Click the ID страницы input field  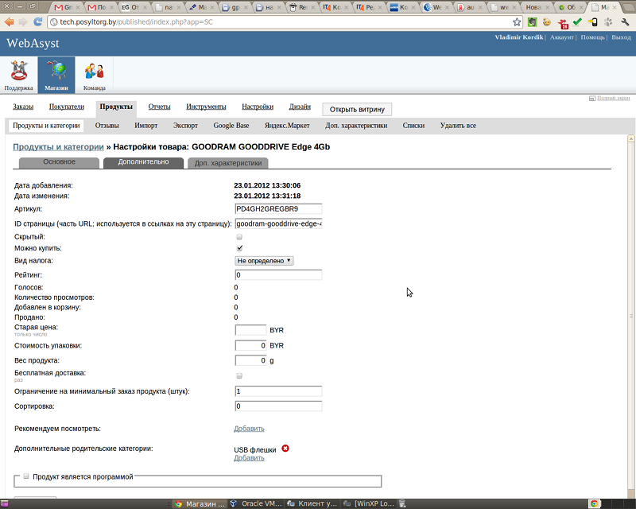coord(278,223)
